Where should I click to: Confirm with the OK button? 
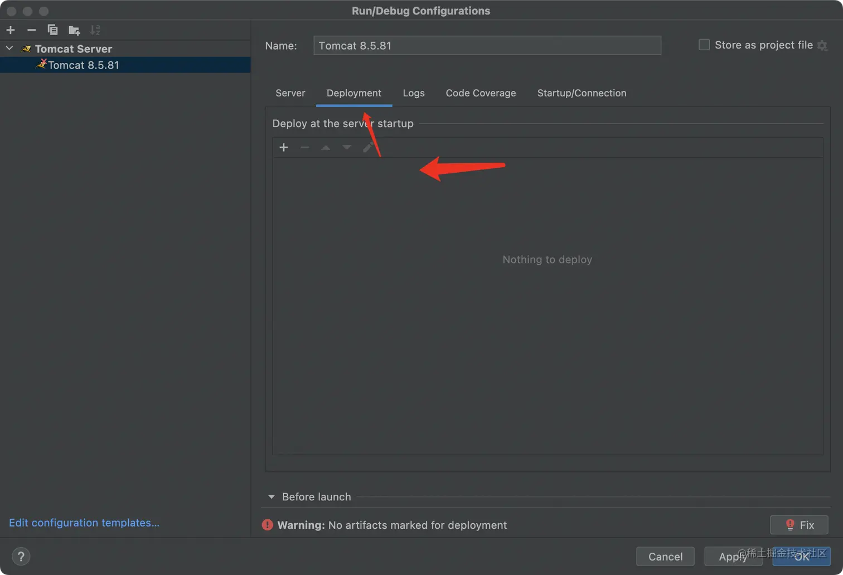tap(802, 557)
